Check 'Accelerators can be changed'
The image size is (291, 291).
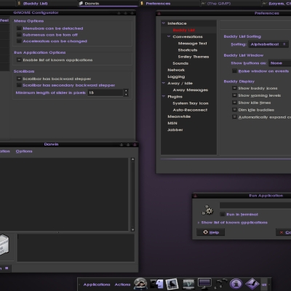19,41
